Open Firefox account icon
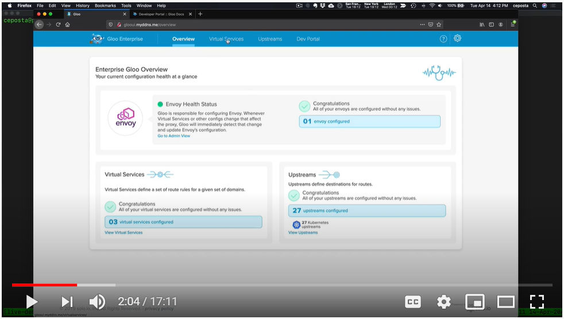 click(x=501, y=25)
